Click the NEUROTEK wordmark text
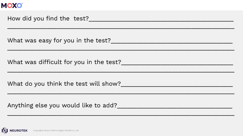 tap(19, 131)
